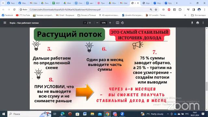Image resolution: width=208 pixels, height=117 pixels.
Task: Open the clock and date flyout
Action: [x=195, y=114]
